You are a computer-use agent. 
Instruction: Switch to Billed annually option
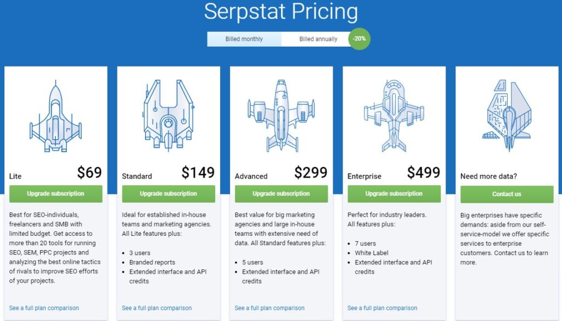(318, 39)
